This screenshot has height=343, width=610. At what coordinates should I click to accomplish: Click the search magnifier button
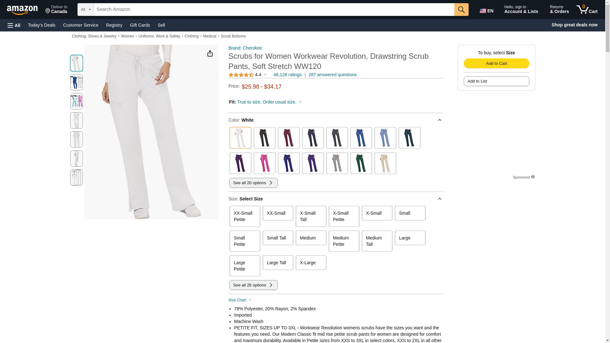point(461,10)
